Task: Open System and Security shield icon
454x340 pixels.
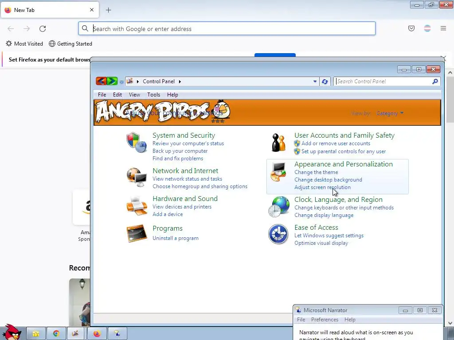Action: [137, 142]
